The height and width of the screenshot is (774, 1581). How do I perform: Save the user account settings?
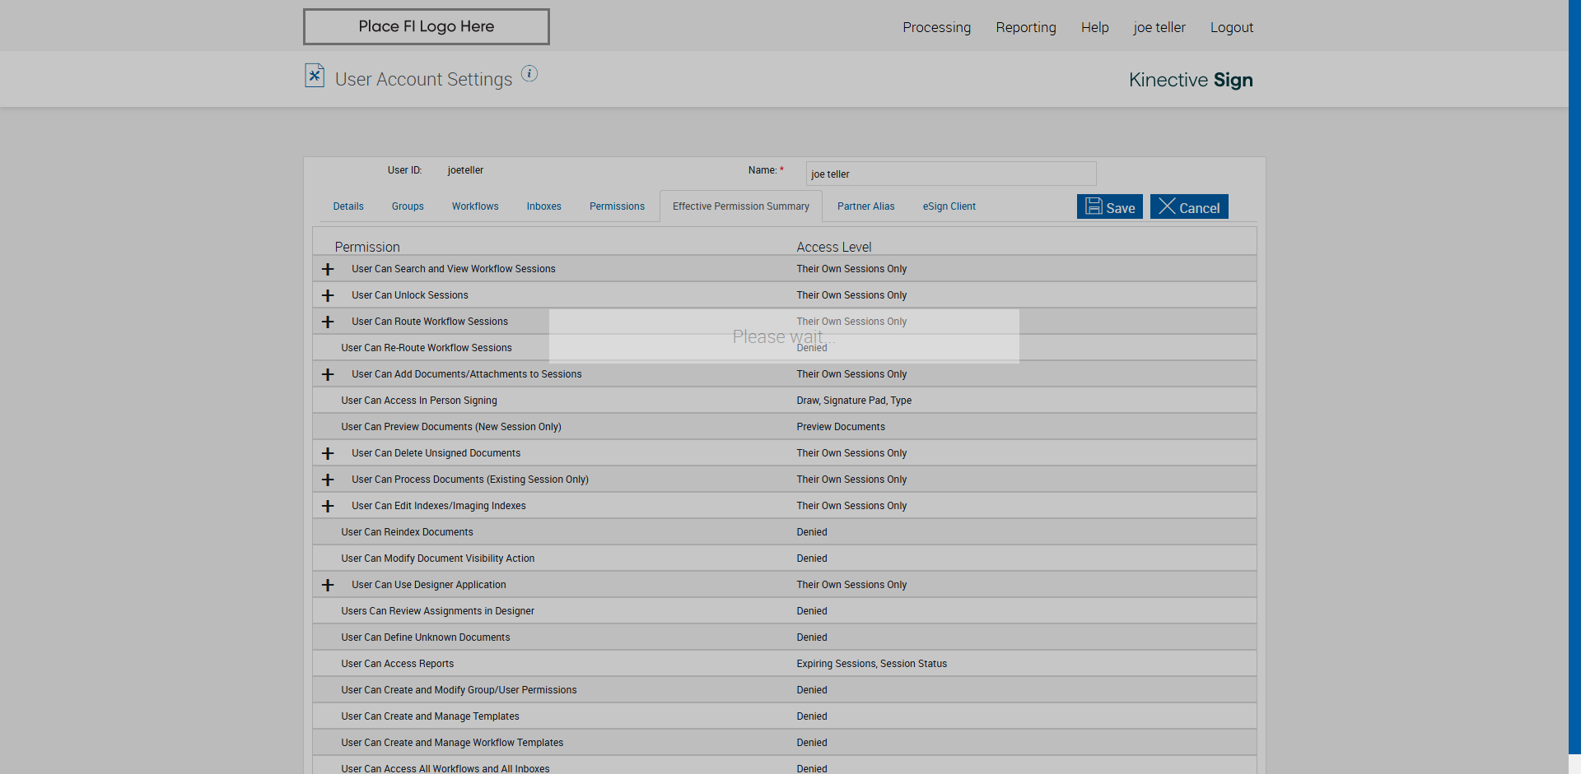click(1109, 207)
